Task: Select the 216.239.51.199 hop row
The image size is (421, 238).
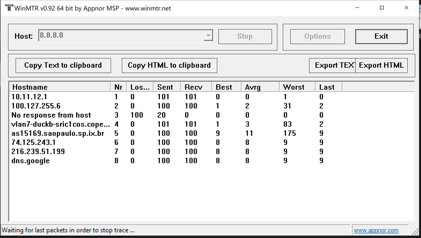Action: 176,152
